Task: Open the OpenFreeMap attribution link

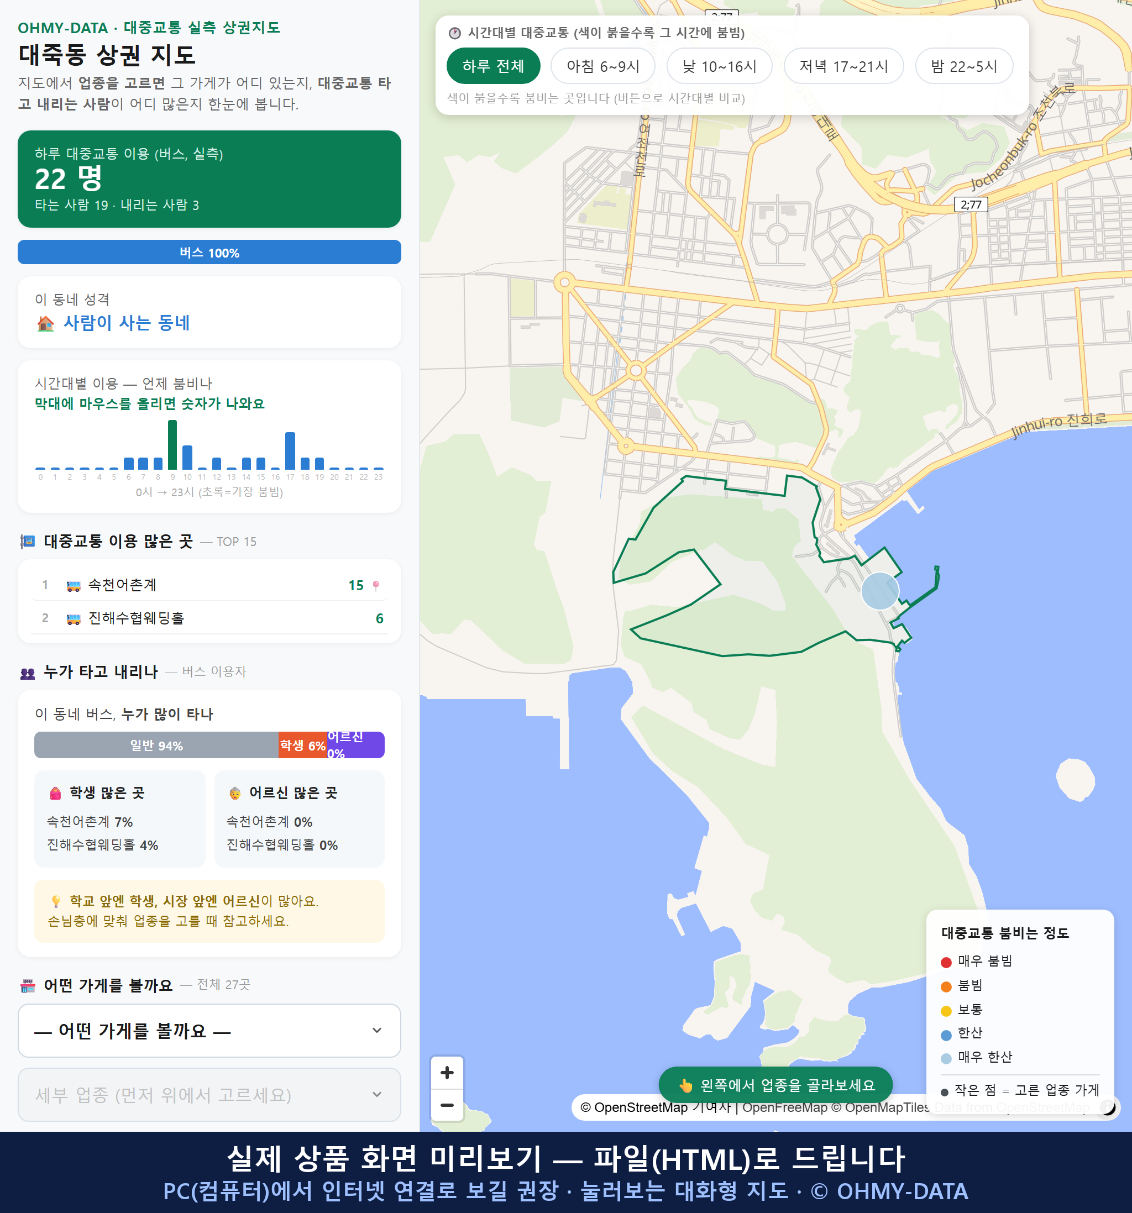Action: click(x=785, y=1107)
